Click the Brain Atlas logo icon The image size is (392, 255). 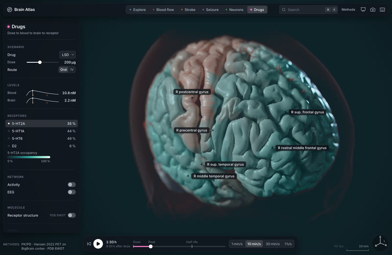pos(9,9)
